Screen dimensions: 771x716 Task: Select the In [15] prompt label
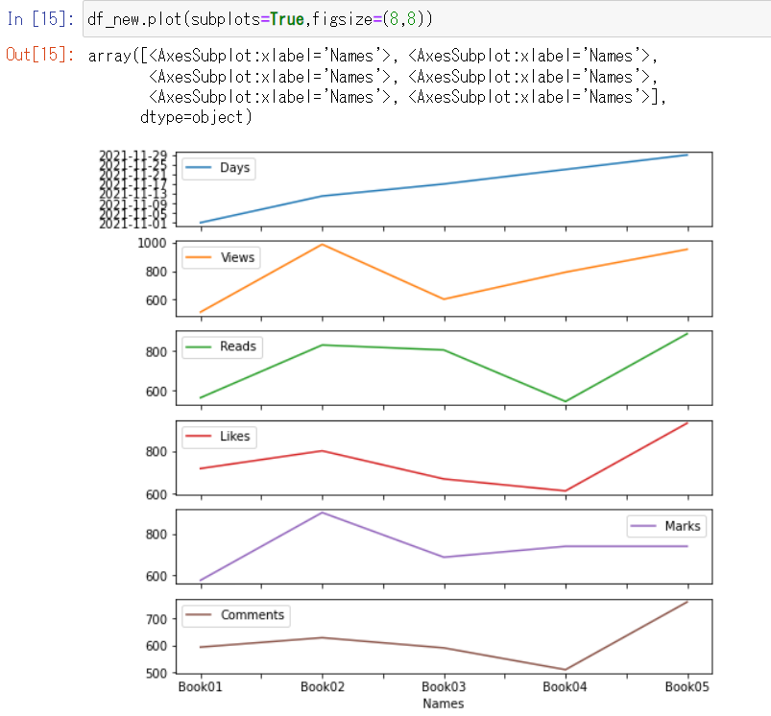[40, 19]
